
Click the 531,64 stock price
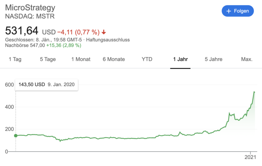click(22, 31)
